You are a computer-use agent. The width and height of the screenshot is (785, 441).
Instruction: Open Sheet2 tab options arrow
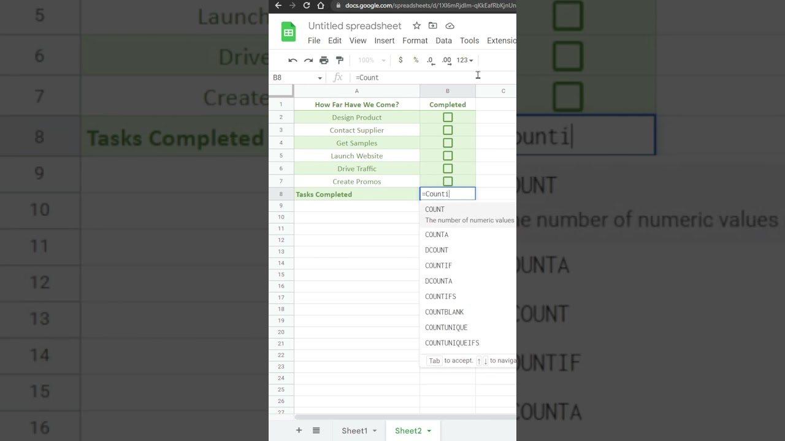pyautogui.click(x=429, y=431)
